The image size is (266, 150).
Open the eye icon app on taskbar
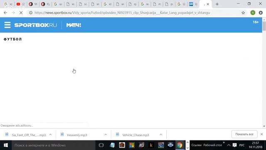tap(170, 145)
